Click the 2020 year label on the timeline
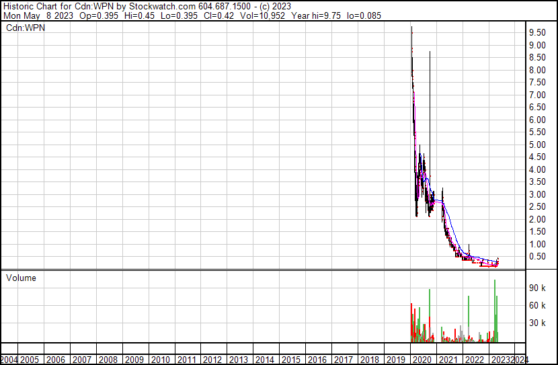558x365 pixels. (x=422, y=360)
